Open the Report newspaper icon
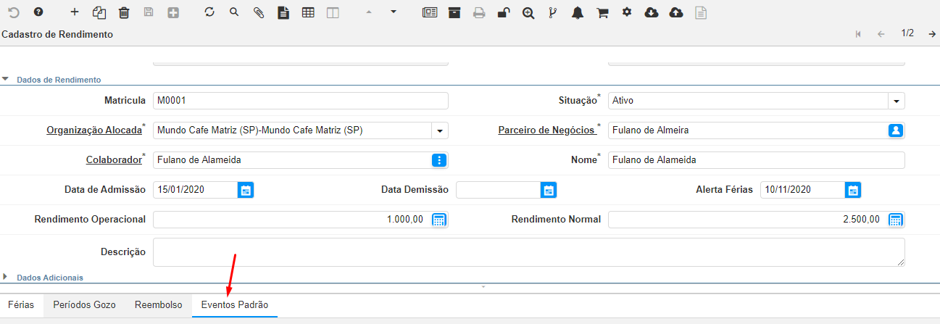The image size is (940, 324). [x=430, y=12]
